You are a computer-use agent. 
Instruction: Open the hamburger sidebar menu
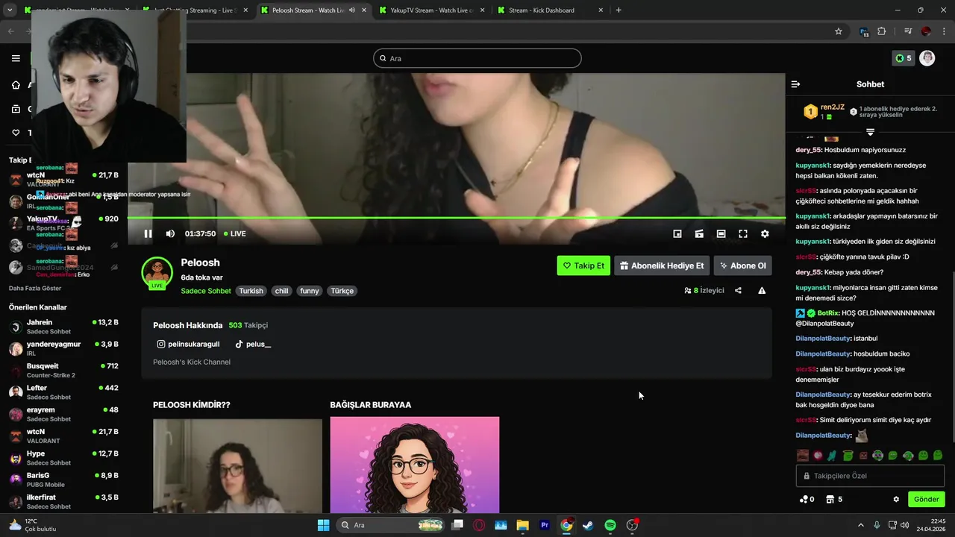coord(16,58)
